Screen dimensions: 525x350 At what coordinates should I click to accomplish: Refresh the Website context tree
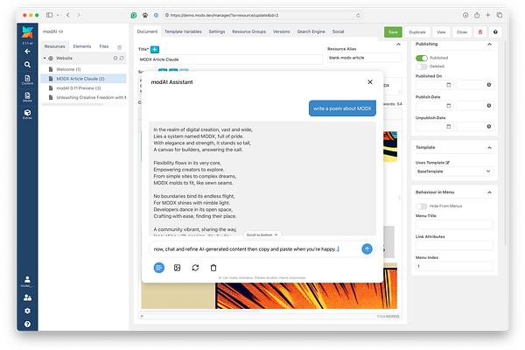coord(122,58)
